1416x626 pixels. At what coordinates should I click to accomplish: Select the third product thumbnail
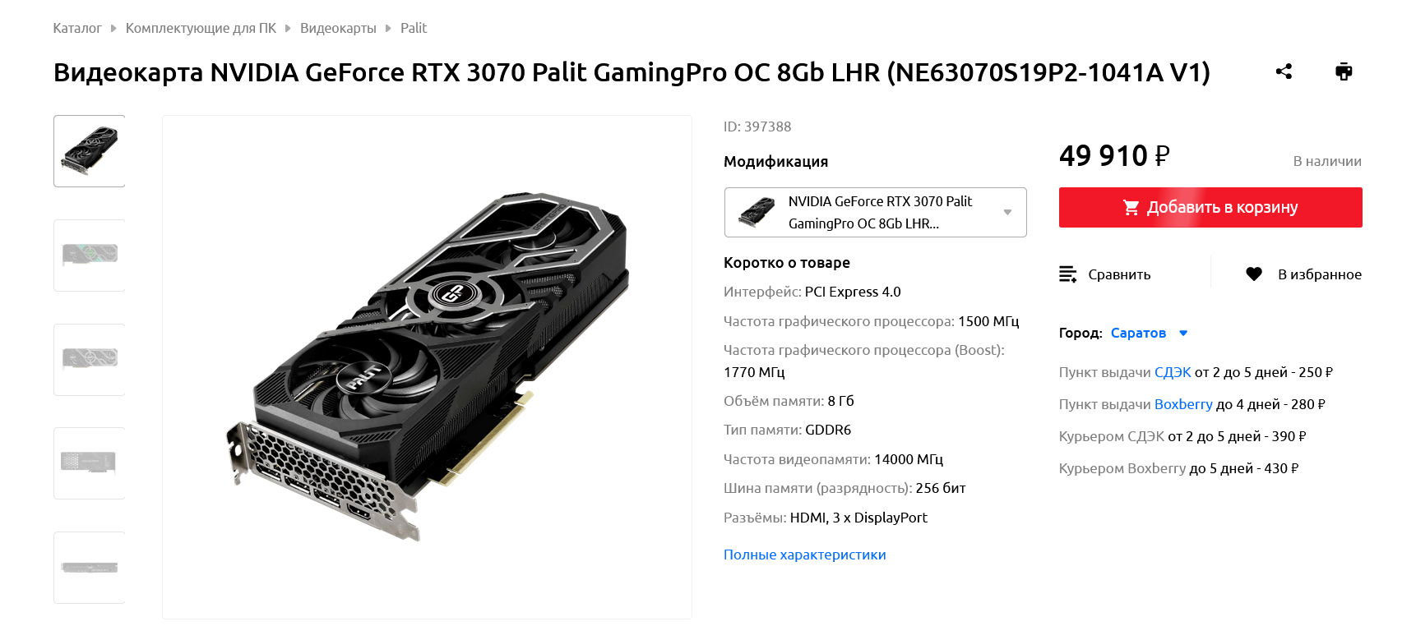click(90, 360)
